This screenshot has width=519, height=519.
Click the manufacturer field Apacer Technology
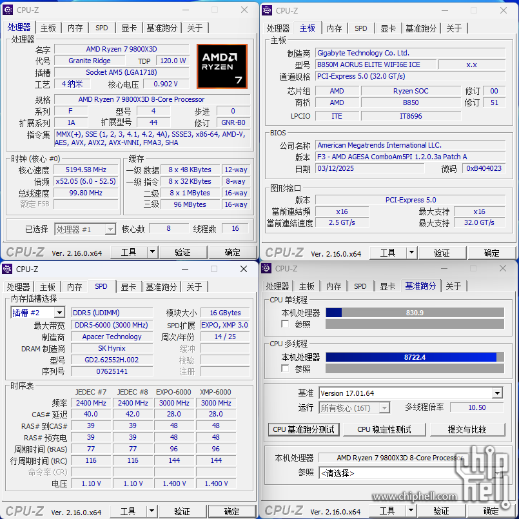click(x=112, y=337)
